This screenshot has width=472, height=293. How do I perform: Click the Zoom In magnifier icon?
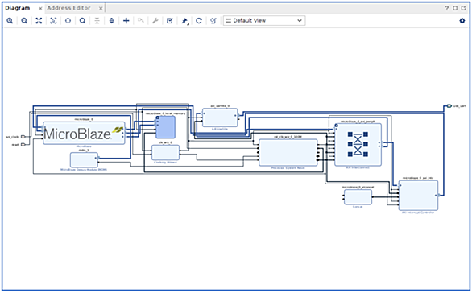click(x=10, y=21)
